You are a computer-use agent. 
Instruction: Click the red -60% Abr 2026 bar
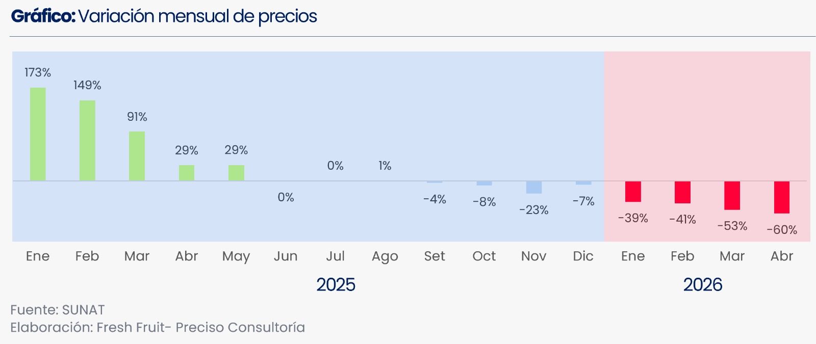pyautogui.click(x=781, y=197)
